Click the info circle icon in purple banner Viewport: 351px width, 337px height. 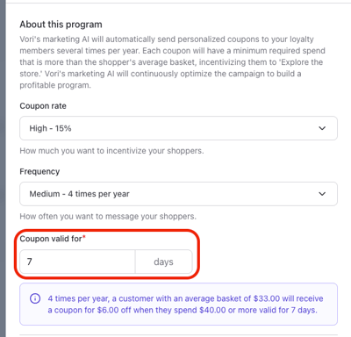35,298
